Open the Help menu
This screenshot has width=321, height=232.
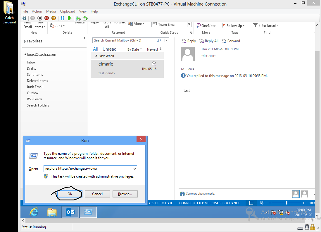(94, 11)
